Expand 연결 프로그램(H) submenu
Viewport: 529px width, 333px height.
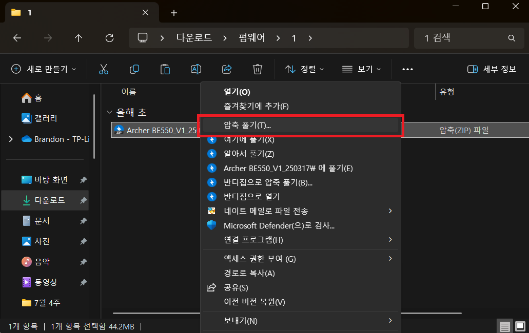390,239
